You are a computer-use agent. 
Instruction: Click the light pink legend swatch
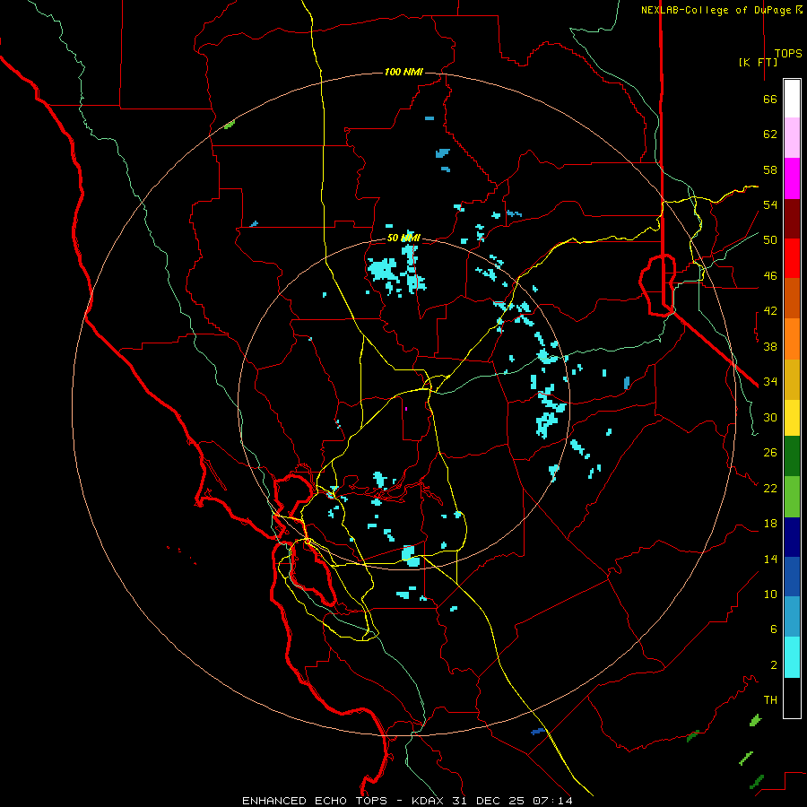pos(792,138)
